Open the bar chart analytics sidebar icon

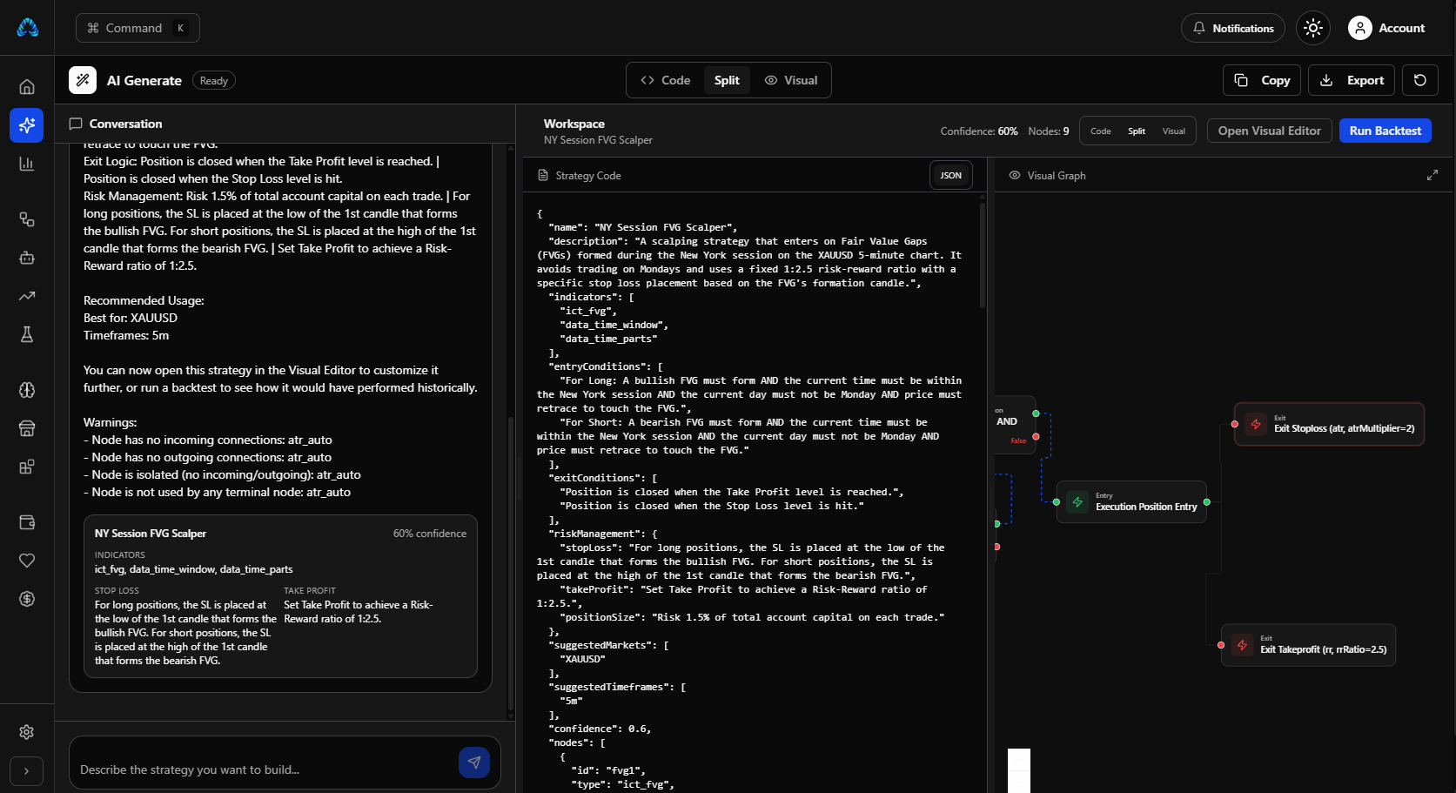click(x=27, y=164)
